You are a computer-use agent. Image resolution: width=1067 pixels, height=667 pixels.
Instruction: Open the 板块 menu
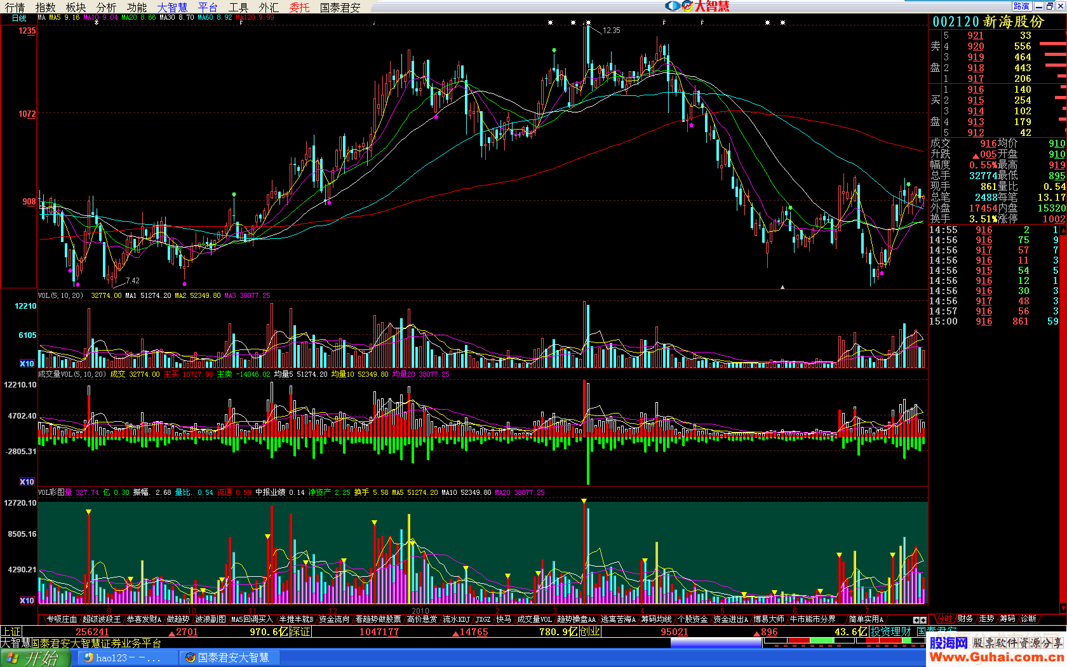tap(76, 8)
